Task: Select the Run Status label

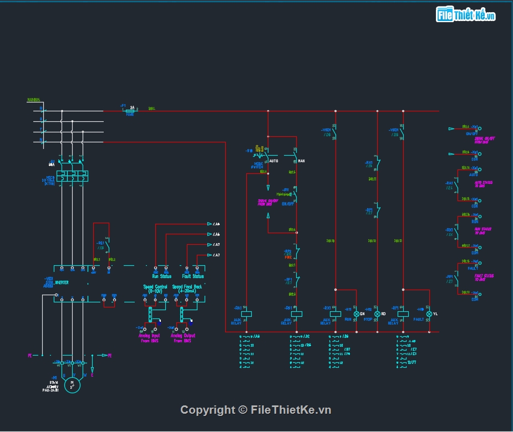Action: click(x=161, y=276)
